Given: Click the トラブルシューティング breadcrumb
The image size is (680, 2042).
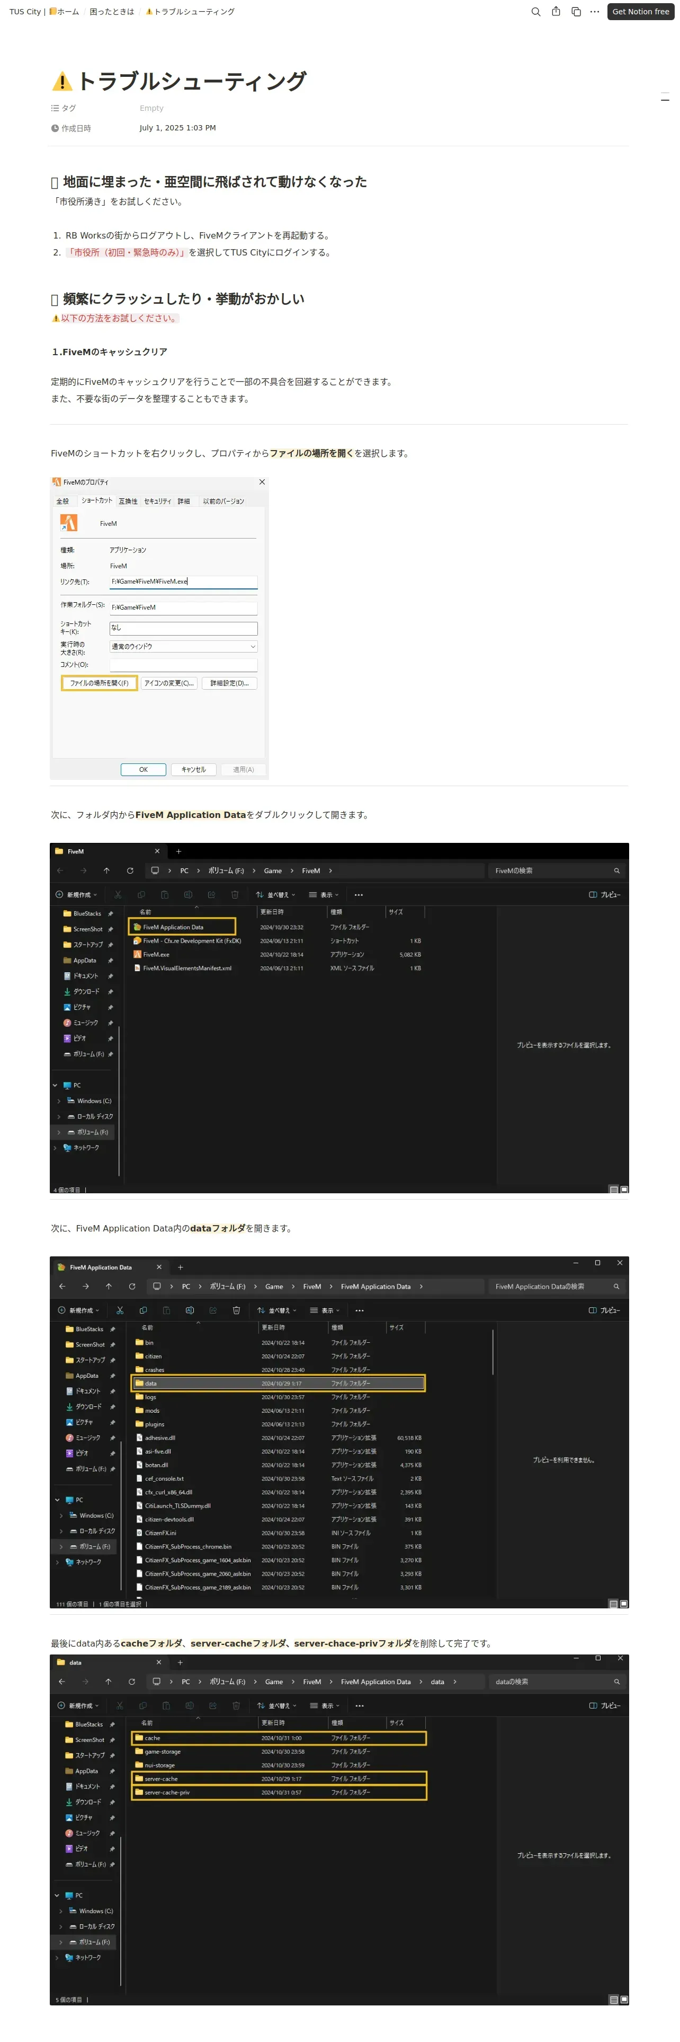Looking at the screenshot, I should [190, 12].
